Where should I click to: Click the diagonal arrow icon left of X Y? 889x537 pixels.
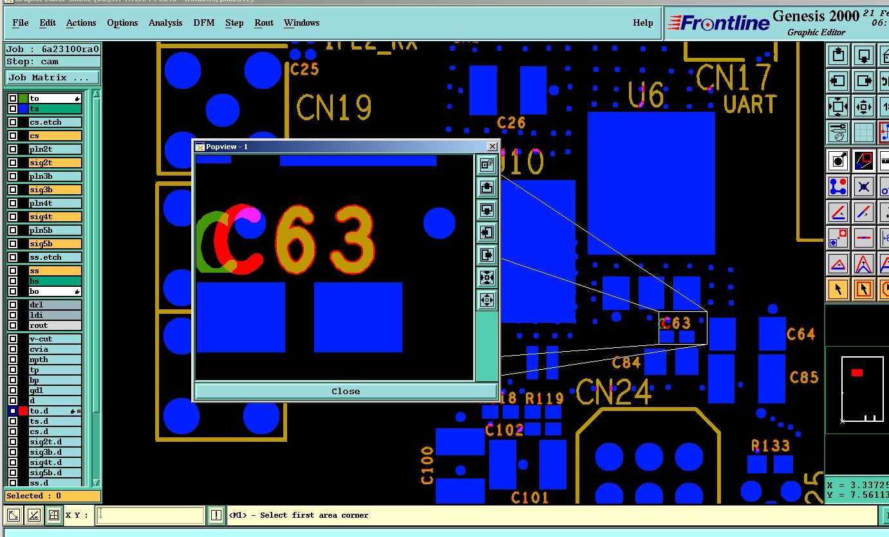click(14, 515)
